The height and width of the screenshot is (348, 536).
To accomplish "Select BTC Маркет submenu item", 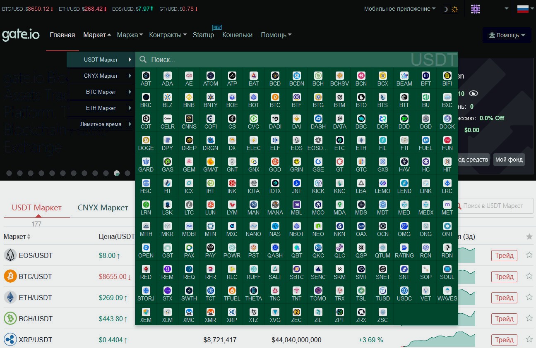I will pyautogui.click(x=101, y=92).
